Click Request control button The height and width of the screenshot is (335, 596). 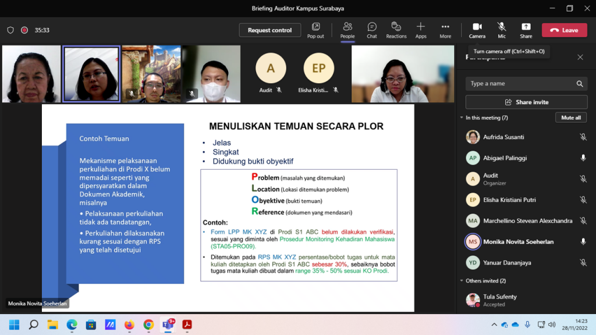click(x=269, y=30)
